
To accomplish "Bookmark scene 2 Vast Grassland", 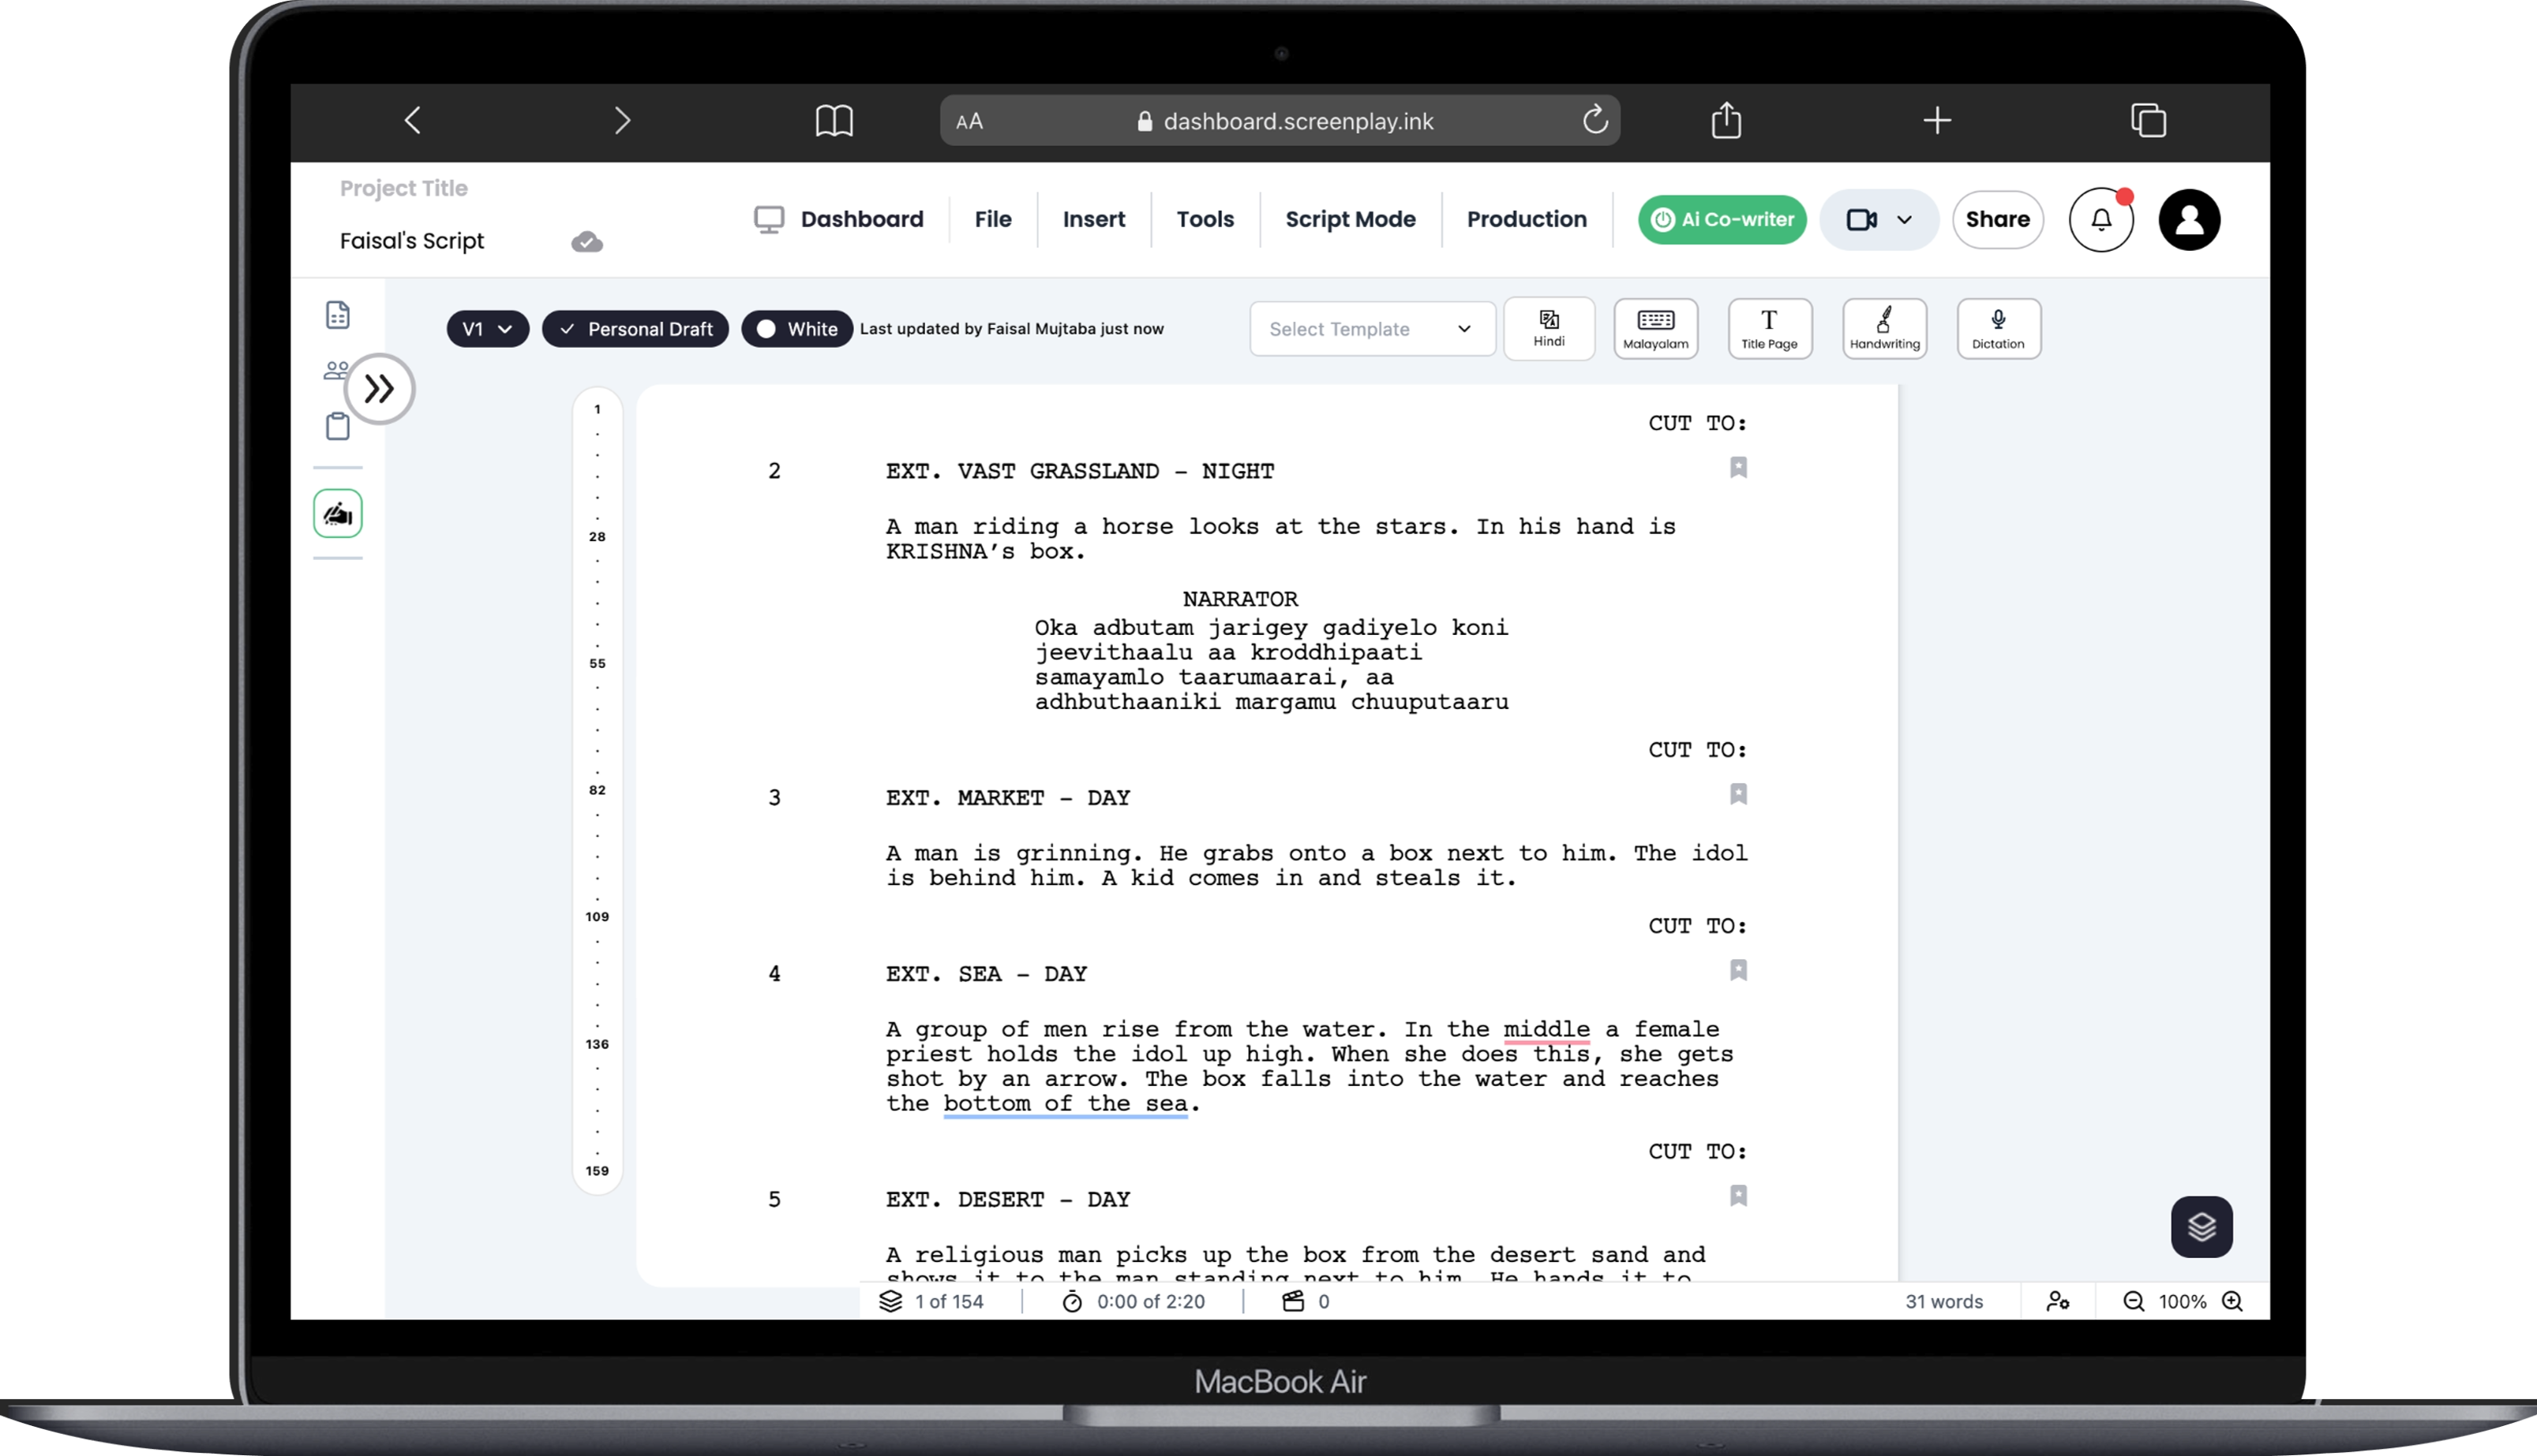I will tap(1738, 468).
